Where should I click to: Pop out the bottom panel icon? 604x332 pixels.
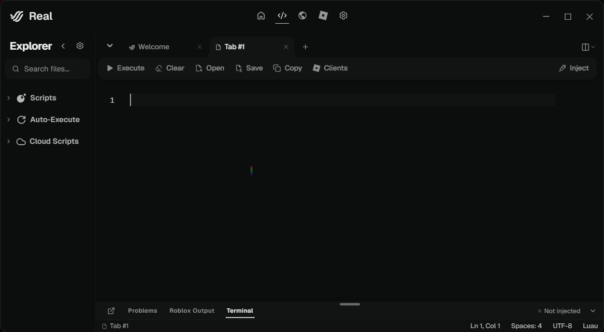pos(111,311)
